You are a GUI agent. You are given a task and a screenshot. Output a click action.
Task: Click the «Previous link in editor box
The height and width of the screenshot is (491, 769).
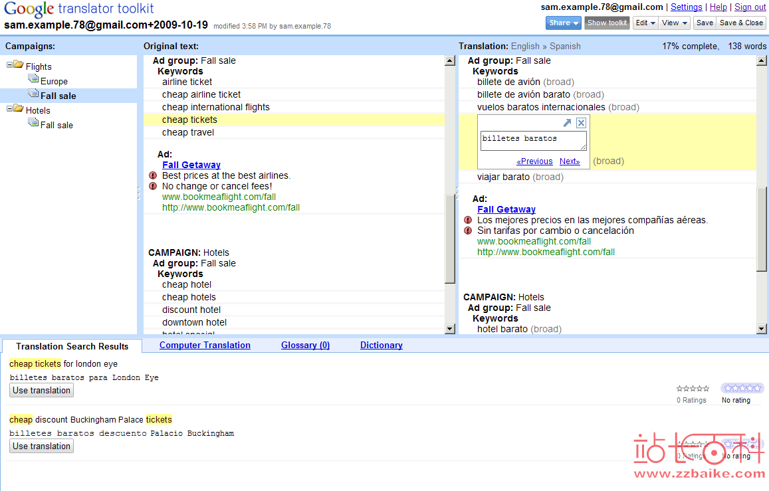[x=534, y=161]
